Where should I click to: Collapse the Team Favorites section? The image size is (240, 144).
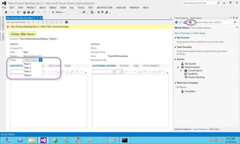coord(175,47)
